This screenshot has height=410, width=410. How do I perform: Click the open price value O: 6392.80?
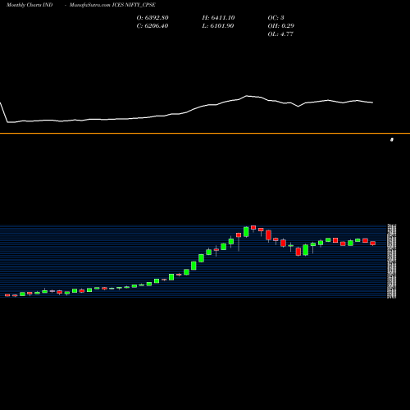tap(153, 18)
